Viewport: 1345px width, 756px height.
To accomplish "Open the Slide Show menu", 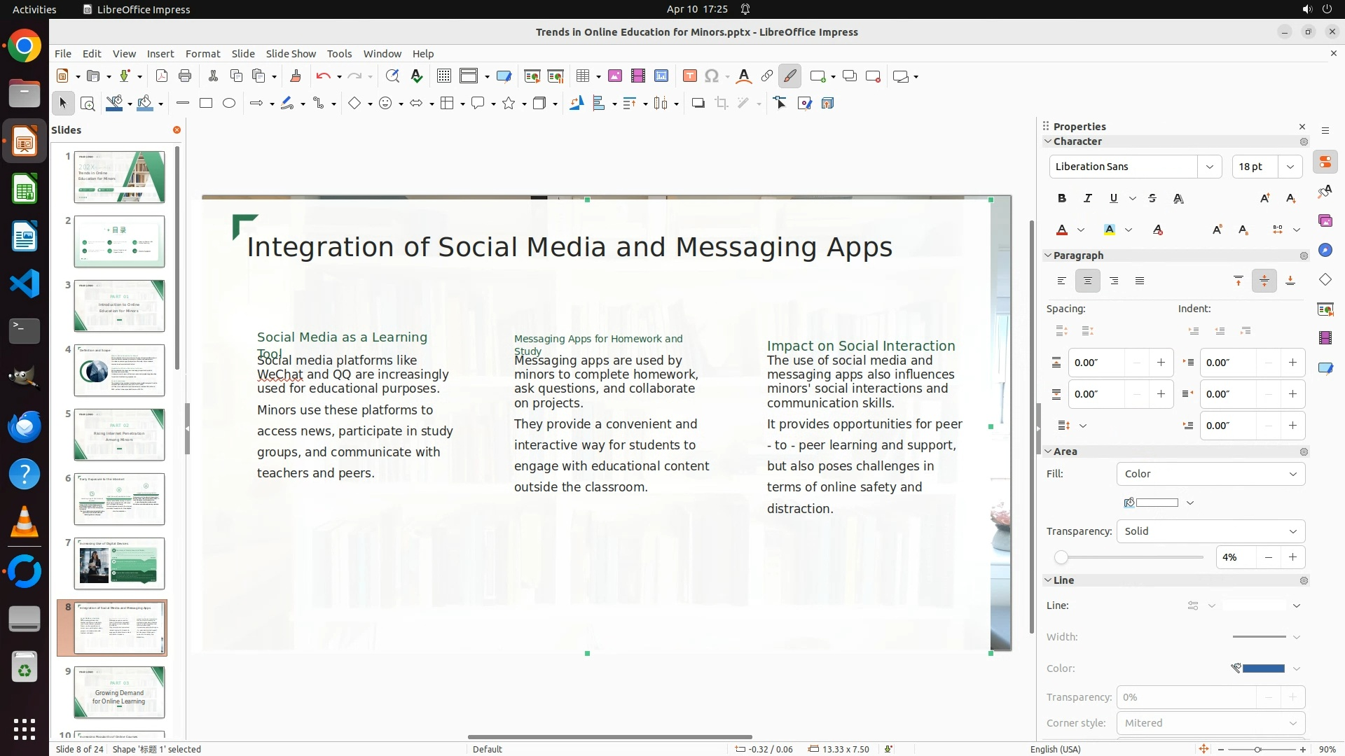I will pos(291,54).
